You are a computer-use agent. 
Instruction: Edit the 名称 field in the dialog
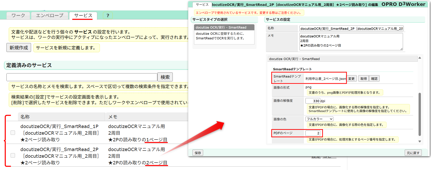pyautogui.click(x=351, y=28)
